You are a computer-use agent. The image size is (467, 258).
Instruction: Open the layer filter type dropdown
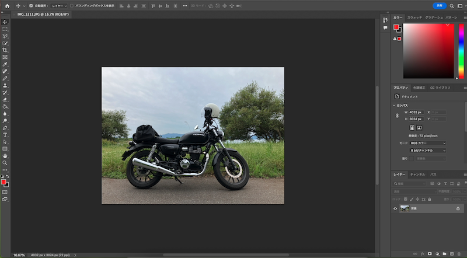[409, 184]
